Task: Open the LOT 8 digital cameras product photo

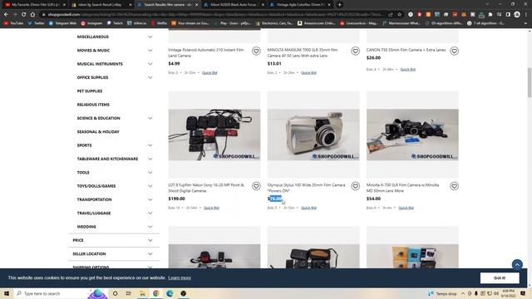Action: click(x=214, y=135)
